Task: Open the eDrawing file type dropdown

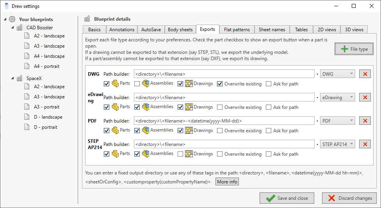Action: pyautogui.click(x=337, y=98)
